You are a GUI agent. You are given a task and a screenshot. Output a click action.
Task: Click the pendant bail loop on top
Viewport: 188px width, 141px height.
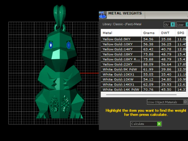click(x=60, y=17)
